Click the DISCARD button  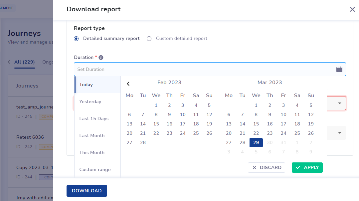point(267,168)
